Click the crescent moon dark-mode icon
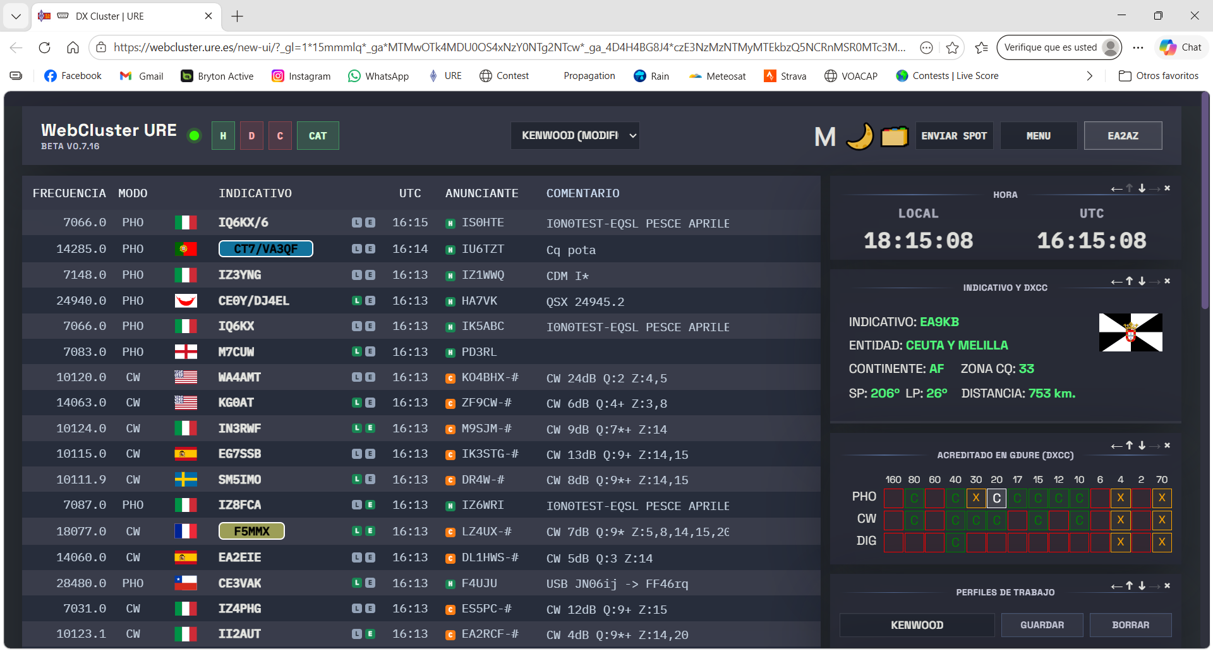1213x651 pixels. [859, 136]
